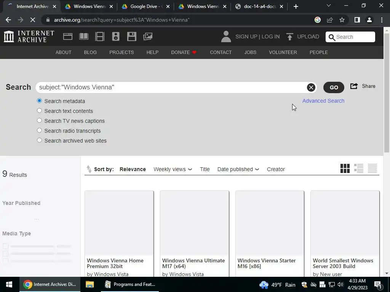Open the CONTACT menu item
This screenshot has width=390, height=292.
point(221,52)
